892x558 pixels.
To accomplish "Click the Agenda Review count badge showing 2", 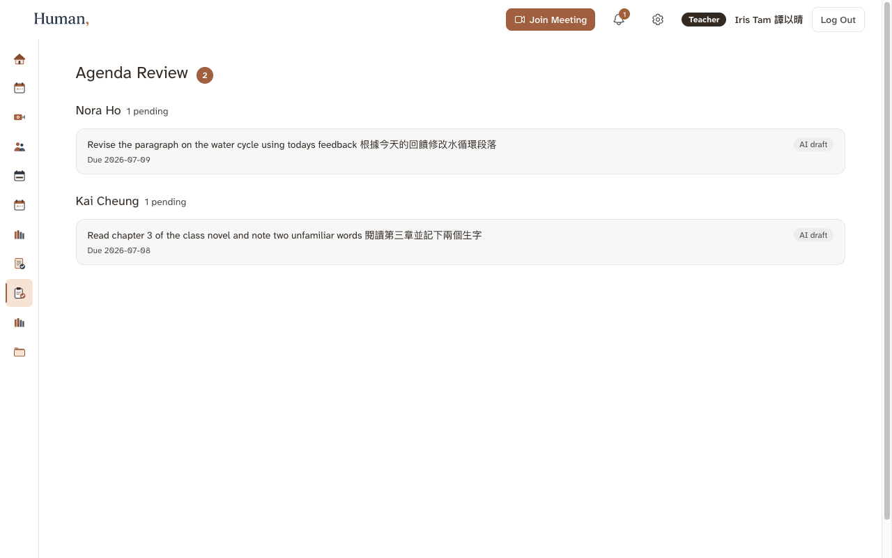I will pyautogui.click(x=205, y=75).
